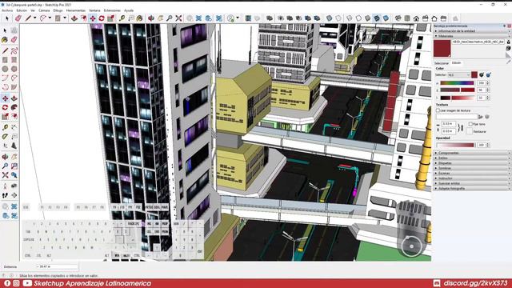Select the Tape Measure tool in top toolbar
Viewport: 512px width, 288px height.
[122, 18]
